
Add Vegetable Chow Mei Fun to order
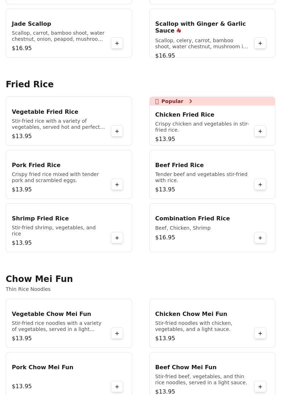coord(117,333)
